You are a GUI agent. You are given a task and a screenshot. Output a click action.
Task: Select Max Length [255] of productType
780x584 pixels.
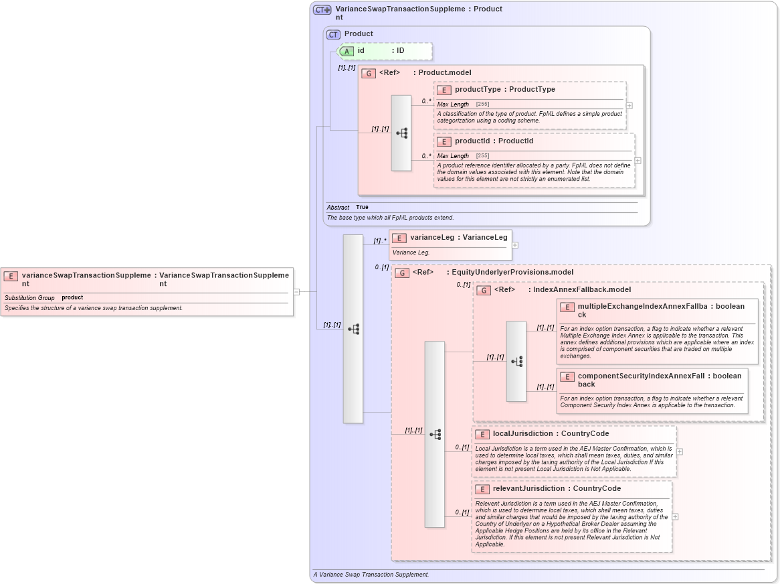click(463, 104)
